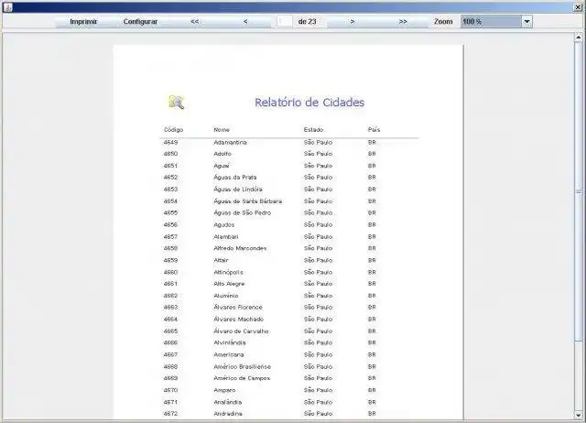586x423 pixels.
Task: Click the code 4649 cell
Action: pyautogui.click(x=170, y=142)
